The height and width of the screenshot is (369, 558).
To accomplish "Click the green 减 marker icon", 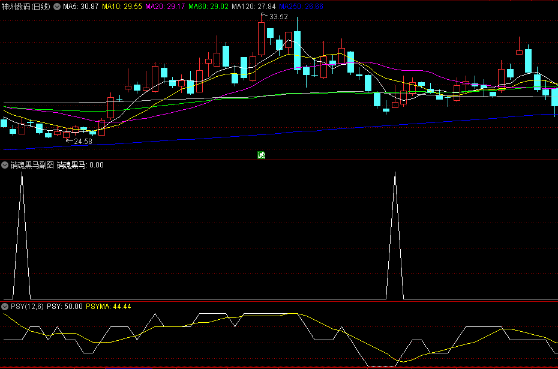I will coord(261,155).
